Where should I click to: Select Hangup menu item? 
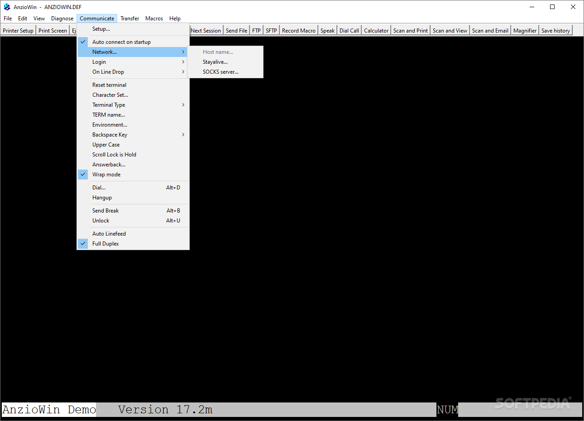(x=133, y=198)
